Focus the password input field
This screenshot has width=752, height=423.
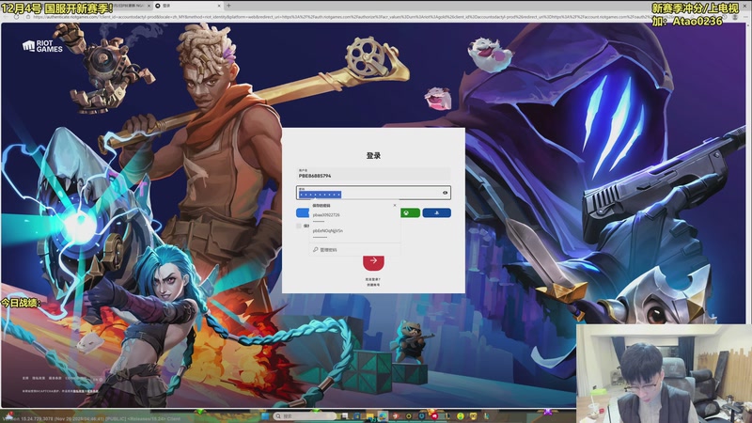[x=373, y=193]
